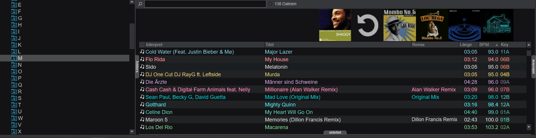Select the Shaggy album cover

pos(335,25)
